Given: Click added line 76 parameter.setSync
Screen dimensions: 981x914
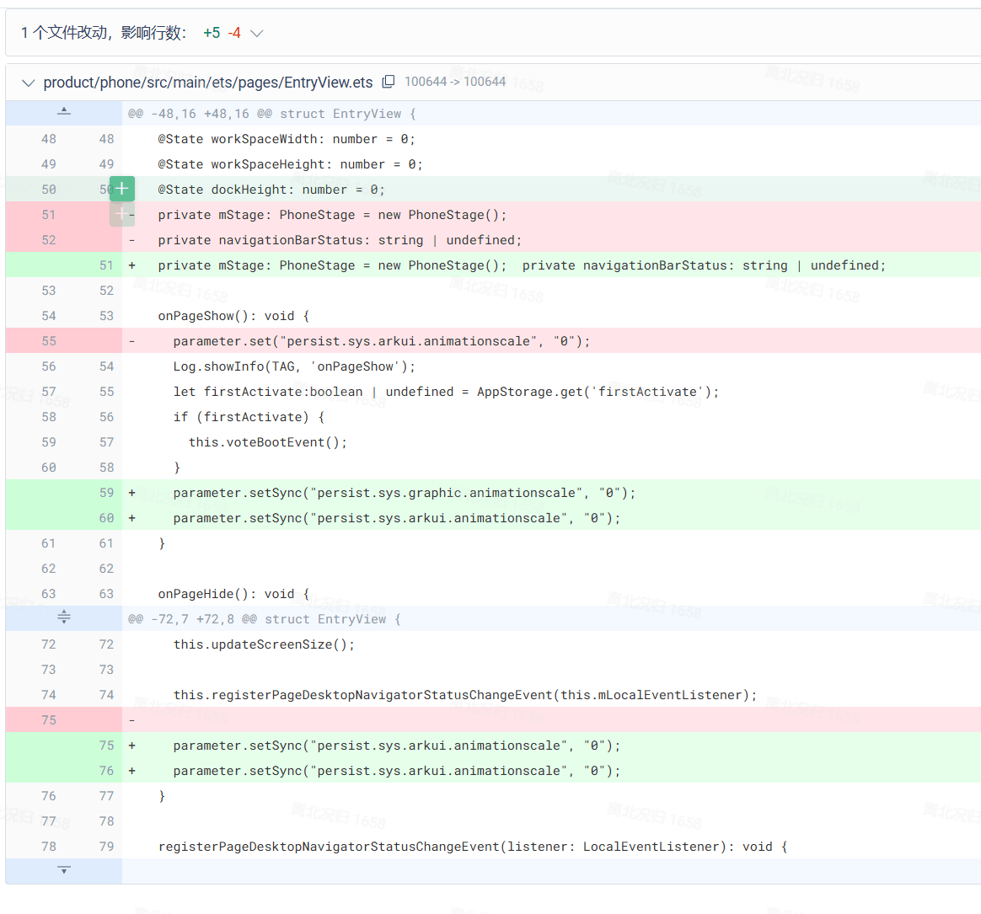Looking at the screenshot, I should pos(397,771).
